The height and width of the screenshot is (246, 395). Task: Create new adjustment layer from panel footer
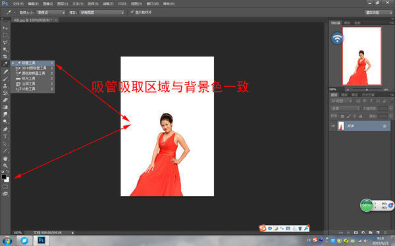tap(363, 233)
